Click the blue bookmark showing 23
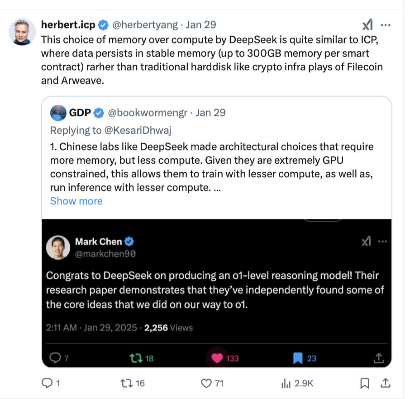 click(298, 358)
